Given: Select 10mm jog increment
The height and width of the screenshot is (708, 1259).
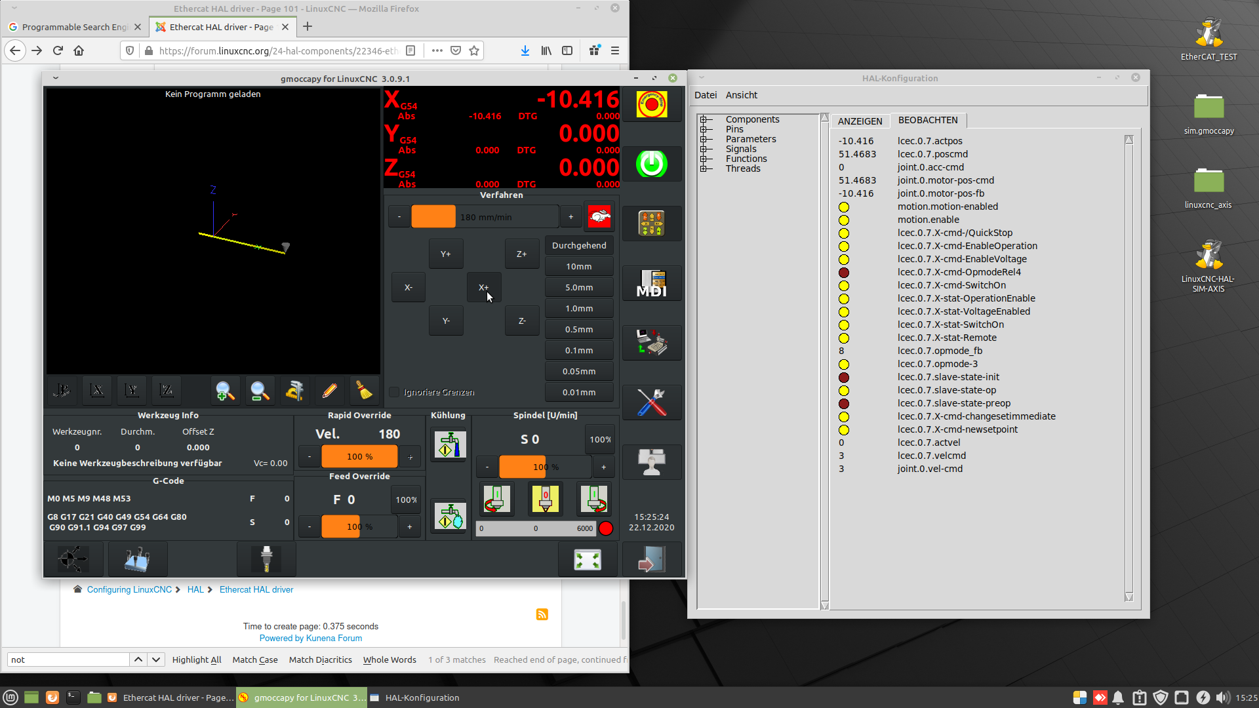Looking at the screenshot, I should (x=579, y=266).
